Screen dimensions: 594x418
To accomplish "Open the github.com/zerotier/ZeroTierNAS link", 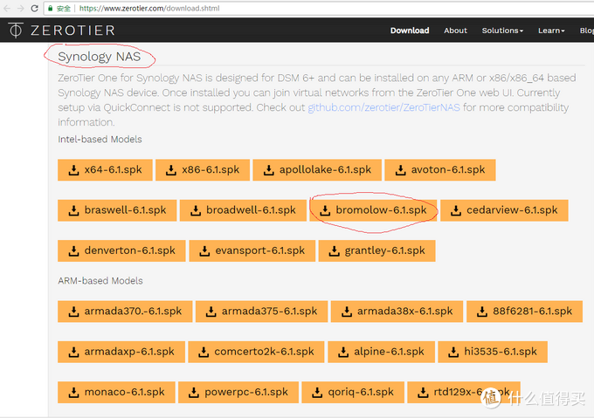I will point(384,108).
